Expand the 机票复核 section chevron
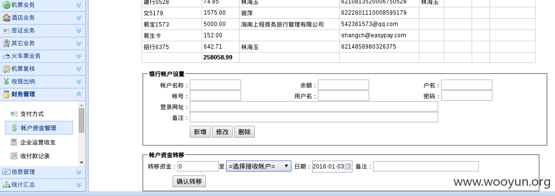 tap(79, 69)
